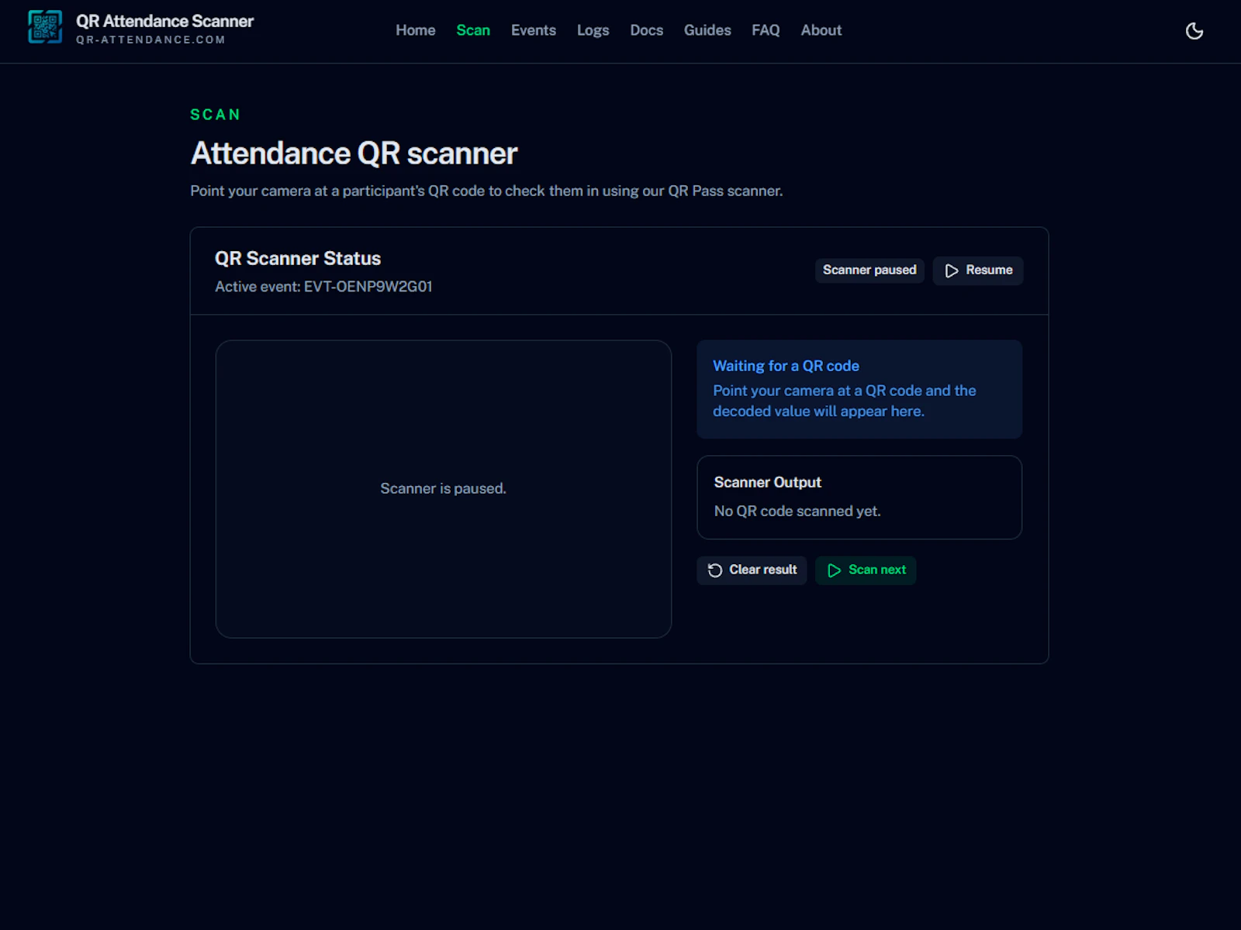The width and height of the screenshot is (1241, 930).
Task: Visit the FAQ page
Action: point(766,30)
